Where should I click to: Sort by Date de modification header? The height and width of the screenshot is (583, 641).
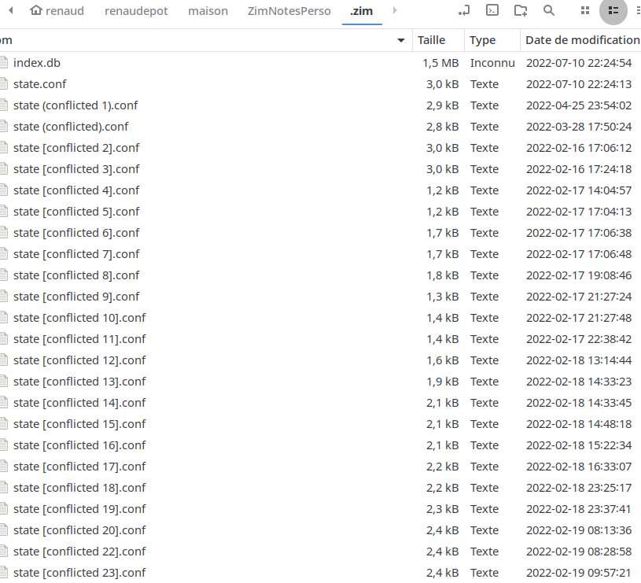point(581,39)
